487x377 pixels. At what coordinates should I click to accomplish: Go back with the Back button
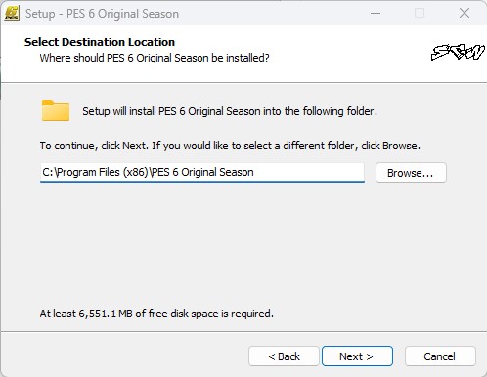[284, 356]
